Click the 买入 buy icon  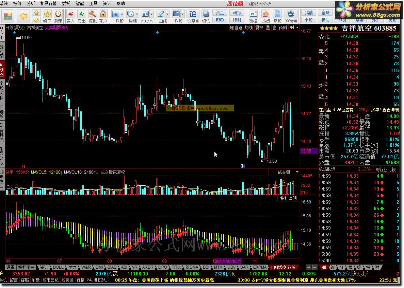point(70,16)
